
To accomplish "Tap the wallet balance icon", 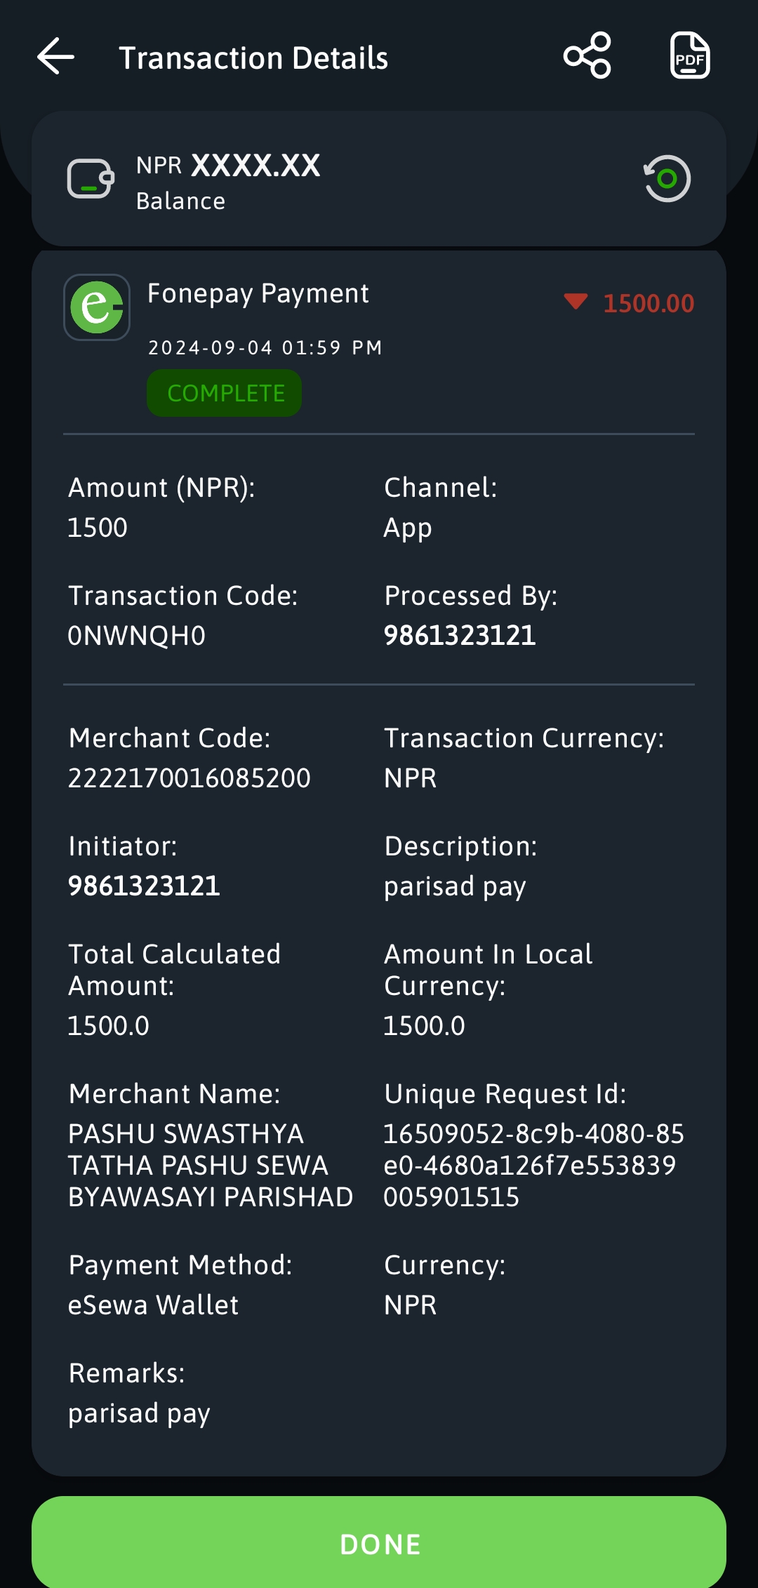I will pyautogui.click(x=91, y=179).
